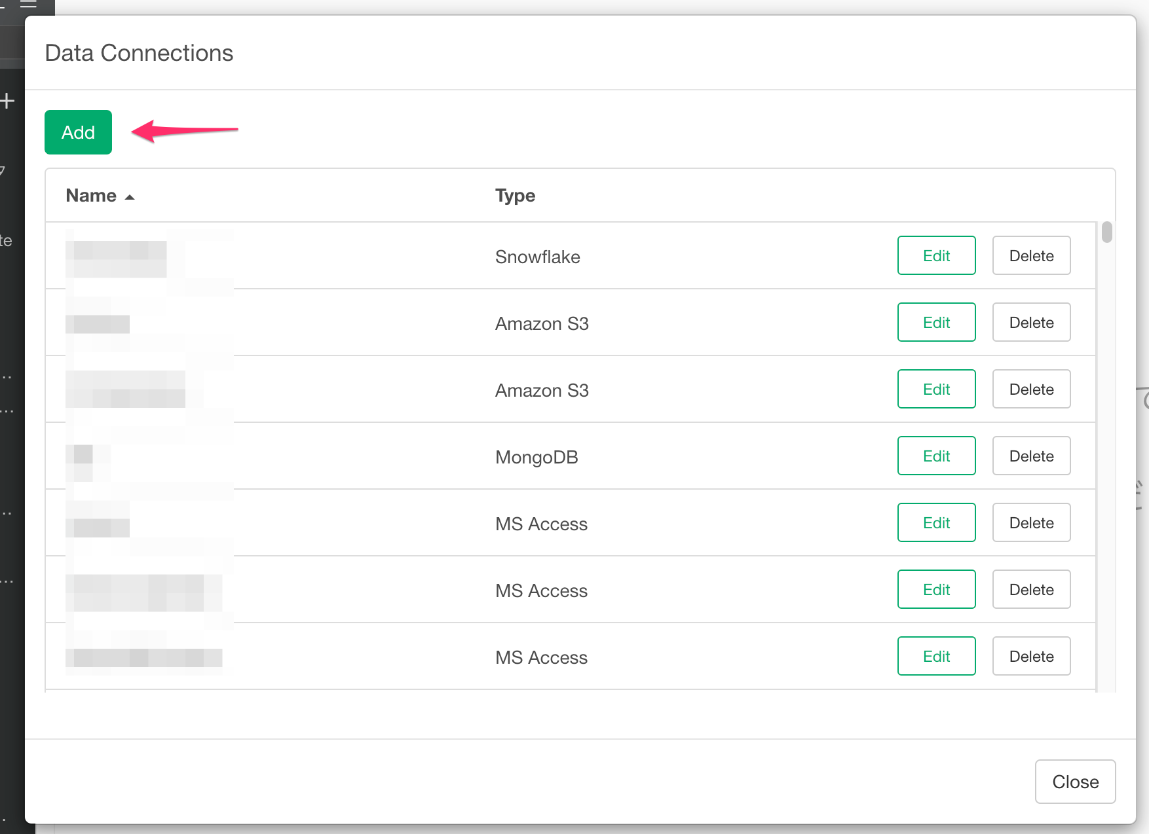Edit the third MS Access connection
Screen dimensions: 1149x834
point(936,656)
